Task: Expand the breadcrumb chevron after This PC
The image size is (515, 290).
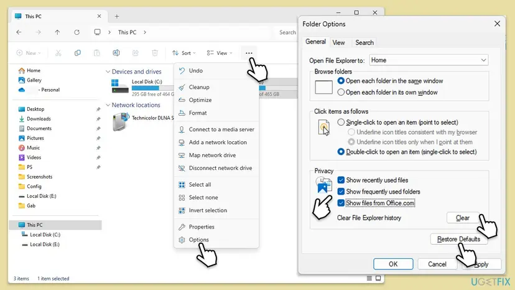Action: point(145,32)
